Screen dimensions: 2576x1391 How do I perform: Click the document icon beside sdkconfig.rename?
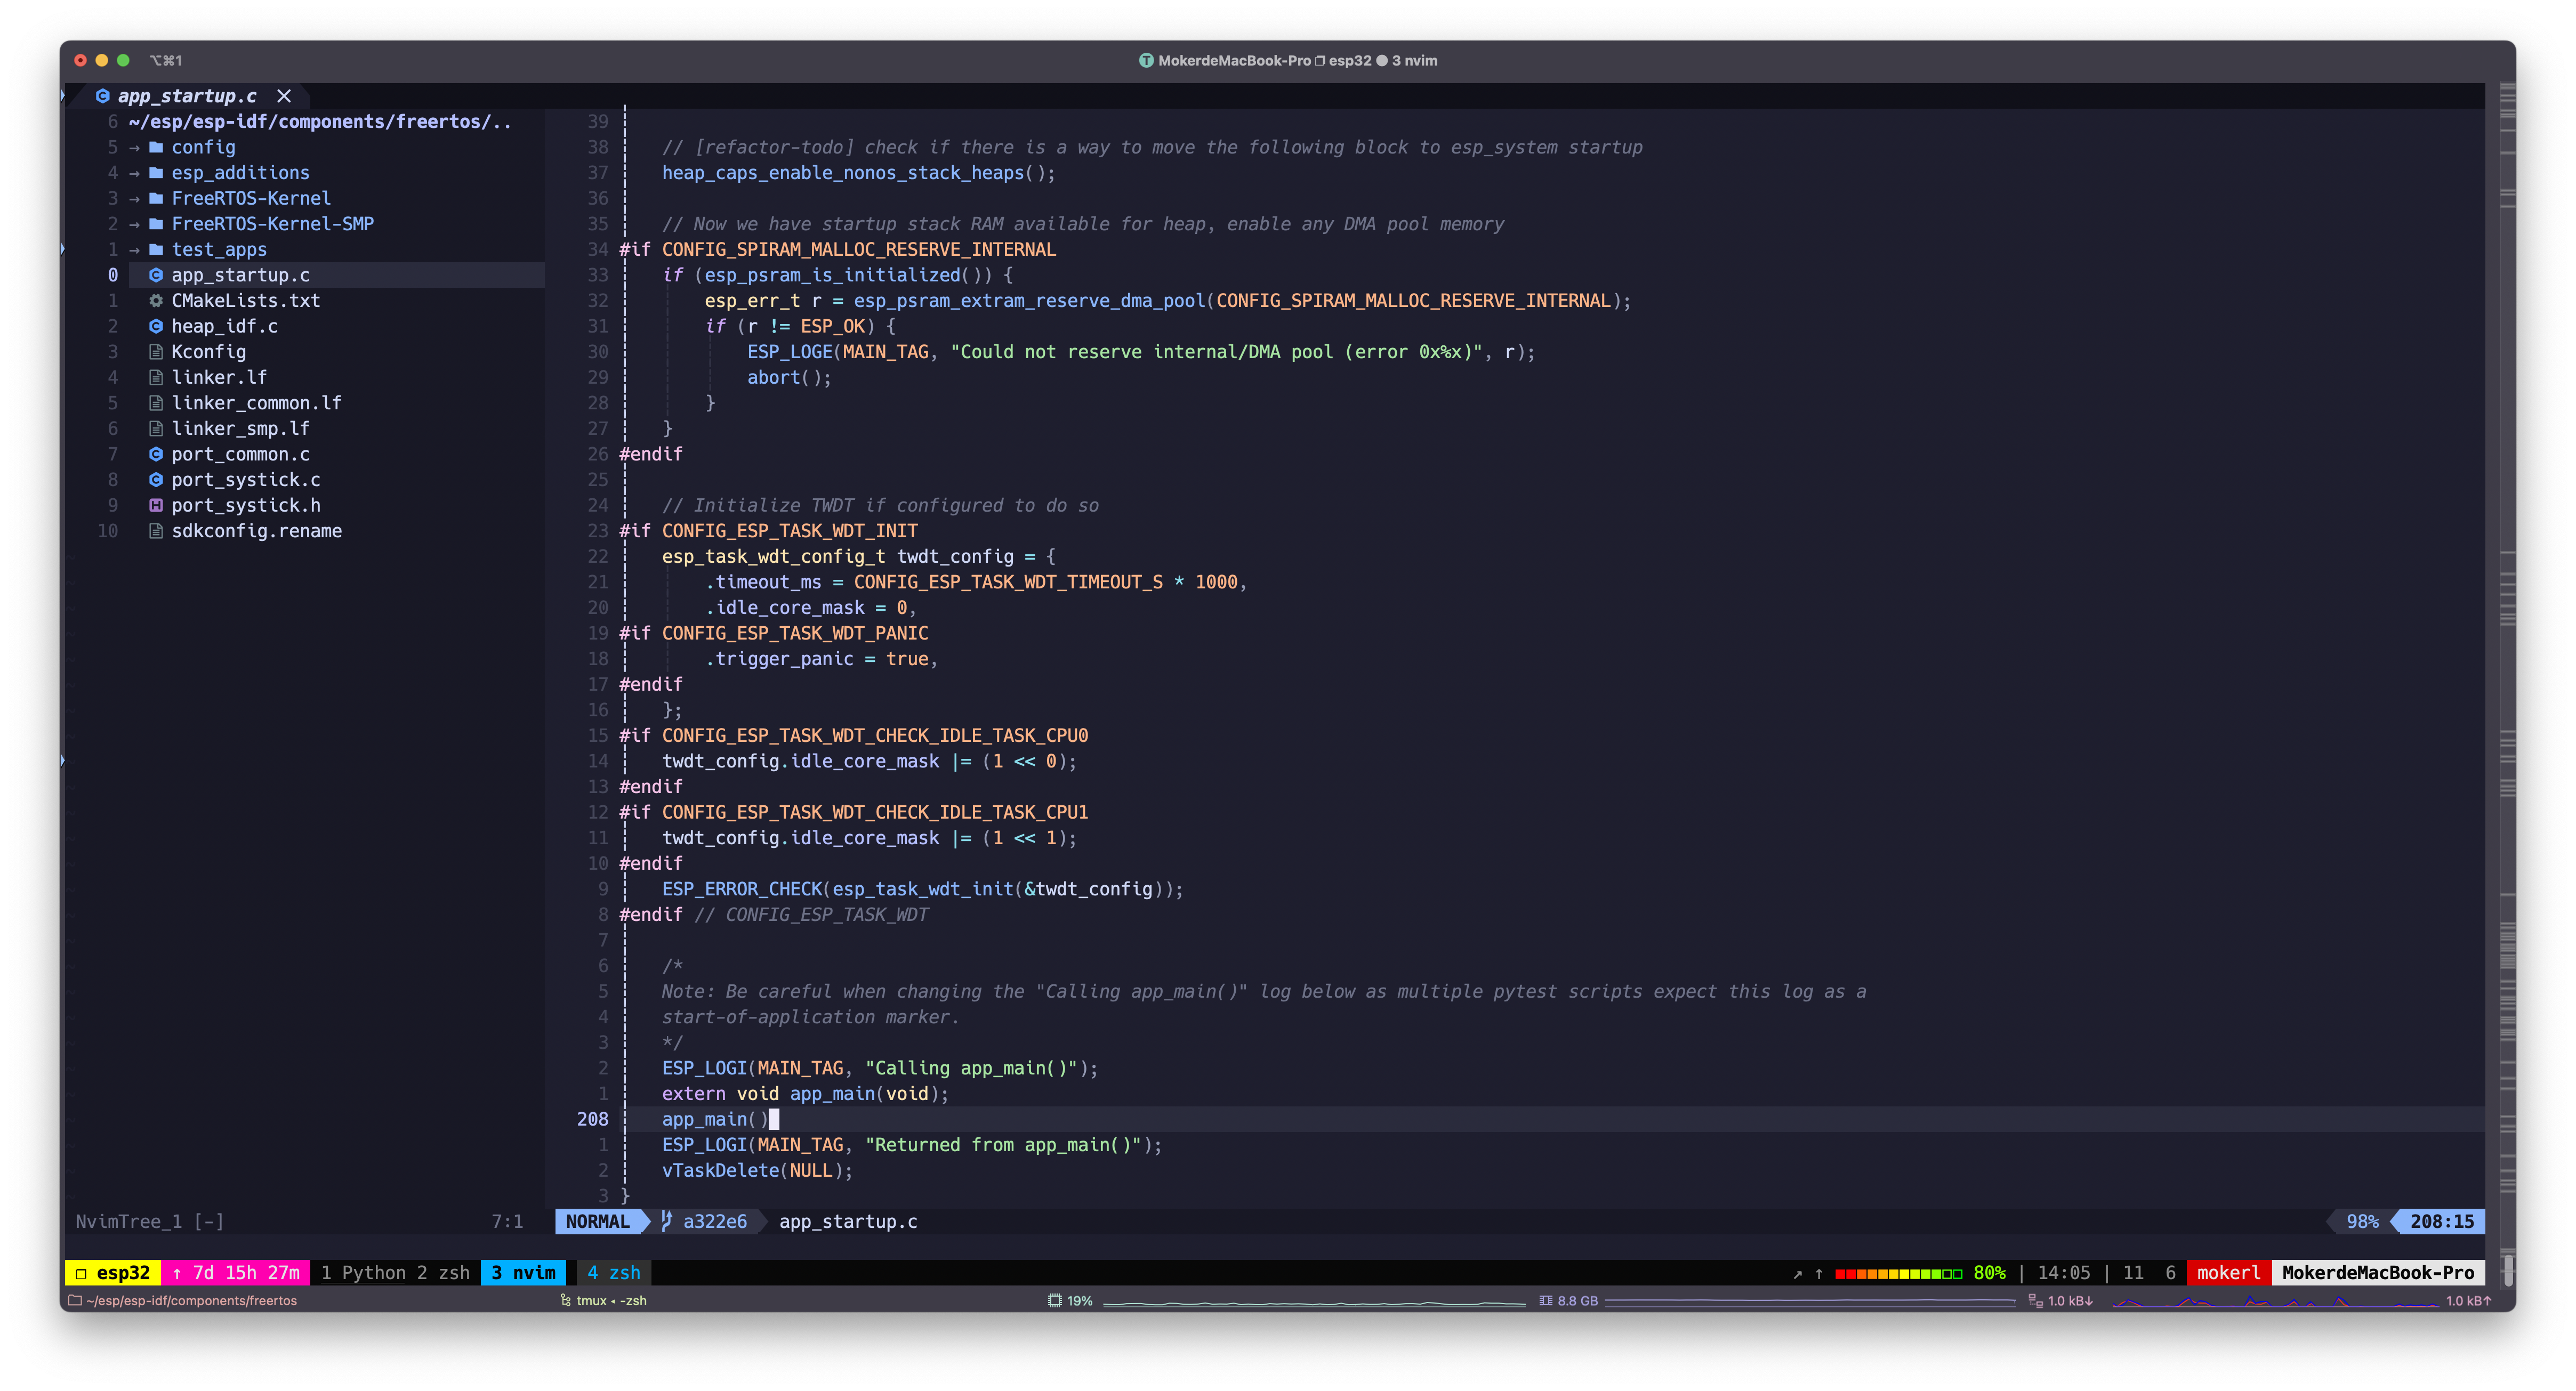coord(156,531)
